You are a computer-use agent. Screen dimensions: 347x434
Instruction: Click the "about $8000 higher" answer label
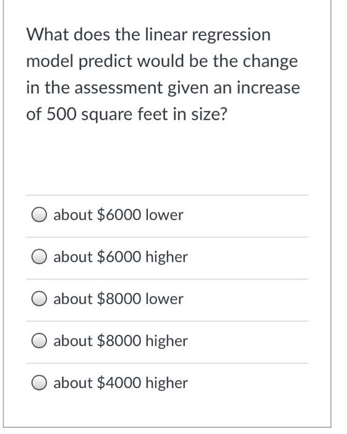coord(121,341)
